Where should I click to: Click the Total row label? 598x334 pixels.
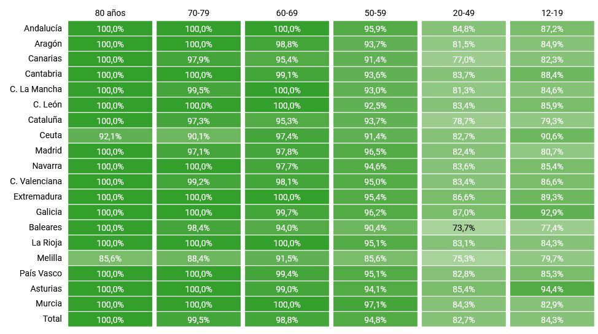click(x=52, y=319)
